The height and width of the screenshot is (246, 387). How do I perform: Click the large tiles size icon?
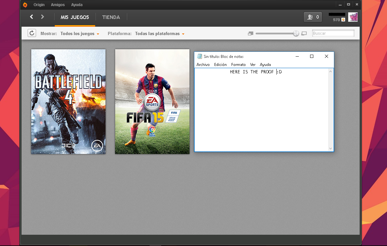[304, 33]
